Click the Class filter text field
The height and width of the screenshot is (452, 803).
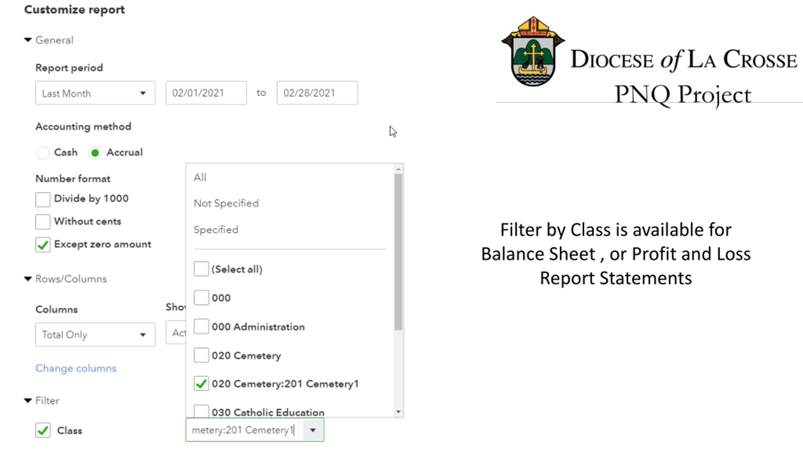pyautogui.click(x=244, y=430)
